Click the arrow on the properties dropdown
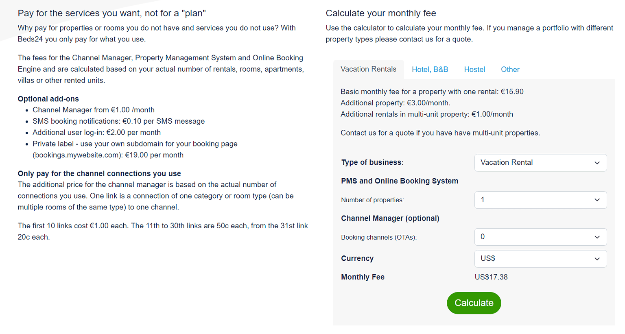The width and height of the screenshot is (625, 334). (598, 200)
